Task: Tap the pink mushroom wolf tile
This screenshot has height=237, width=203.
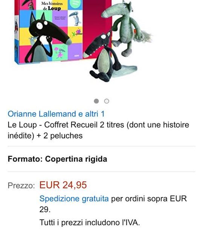Action: click(60, 52)
